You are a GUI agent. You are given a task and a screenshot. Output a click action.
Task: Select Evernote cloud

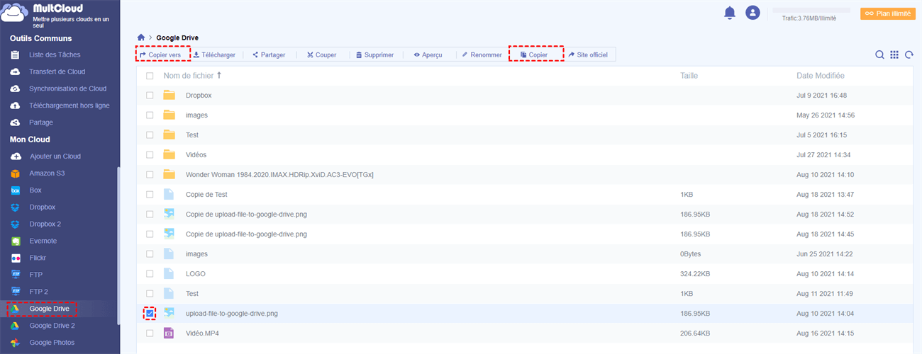[x=43, y=241]
